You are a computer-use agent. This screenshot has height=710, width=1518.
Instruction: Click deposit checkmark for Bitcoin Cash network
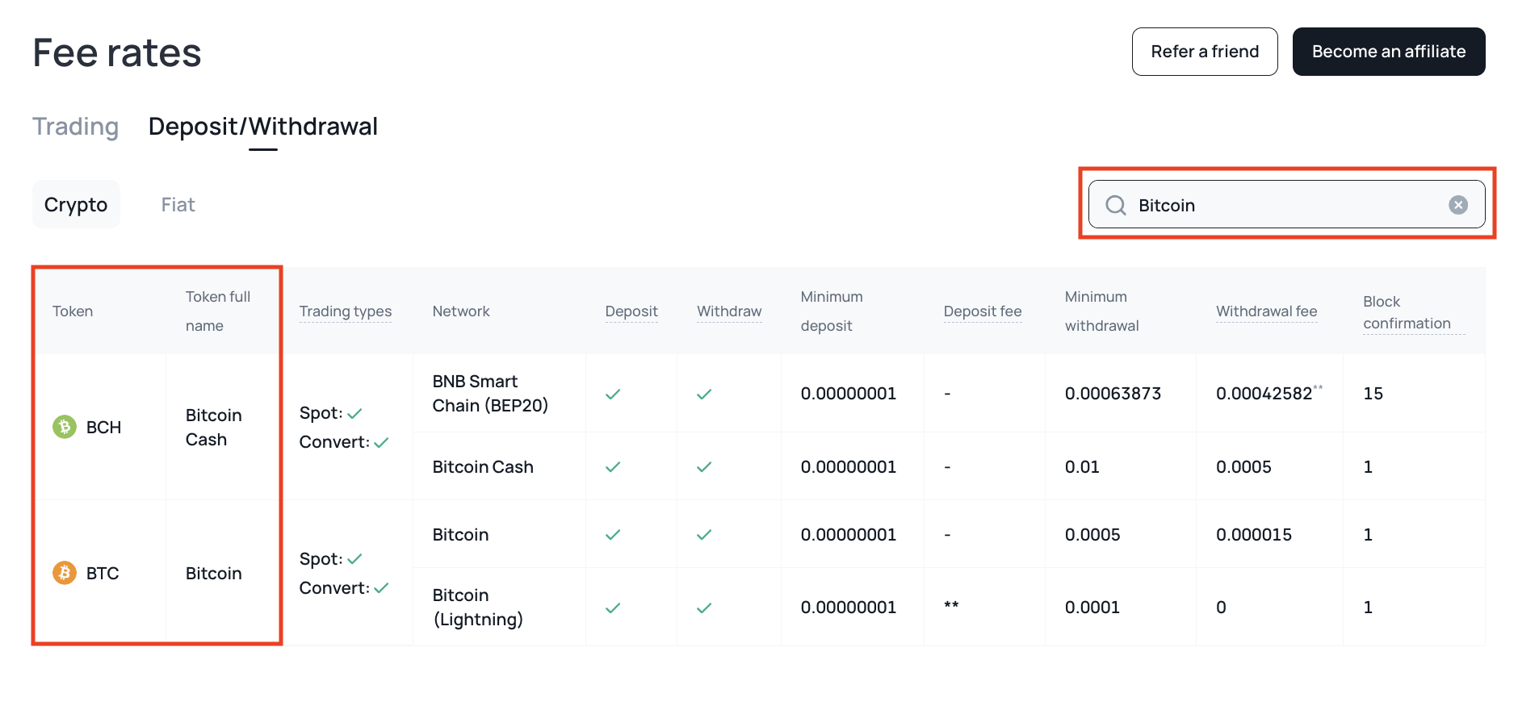click(613, 467)
